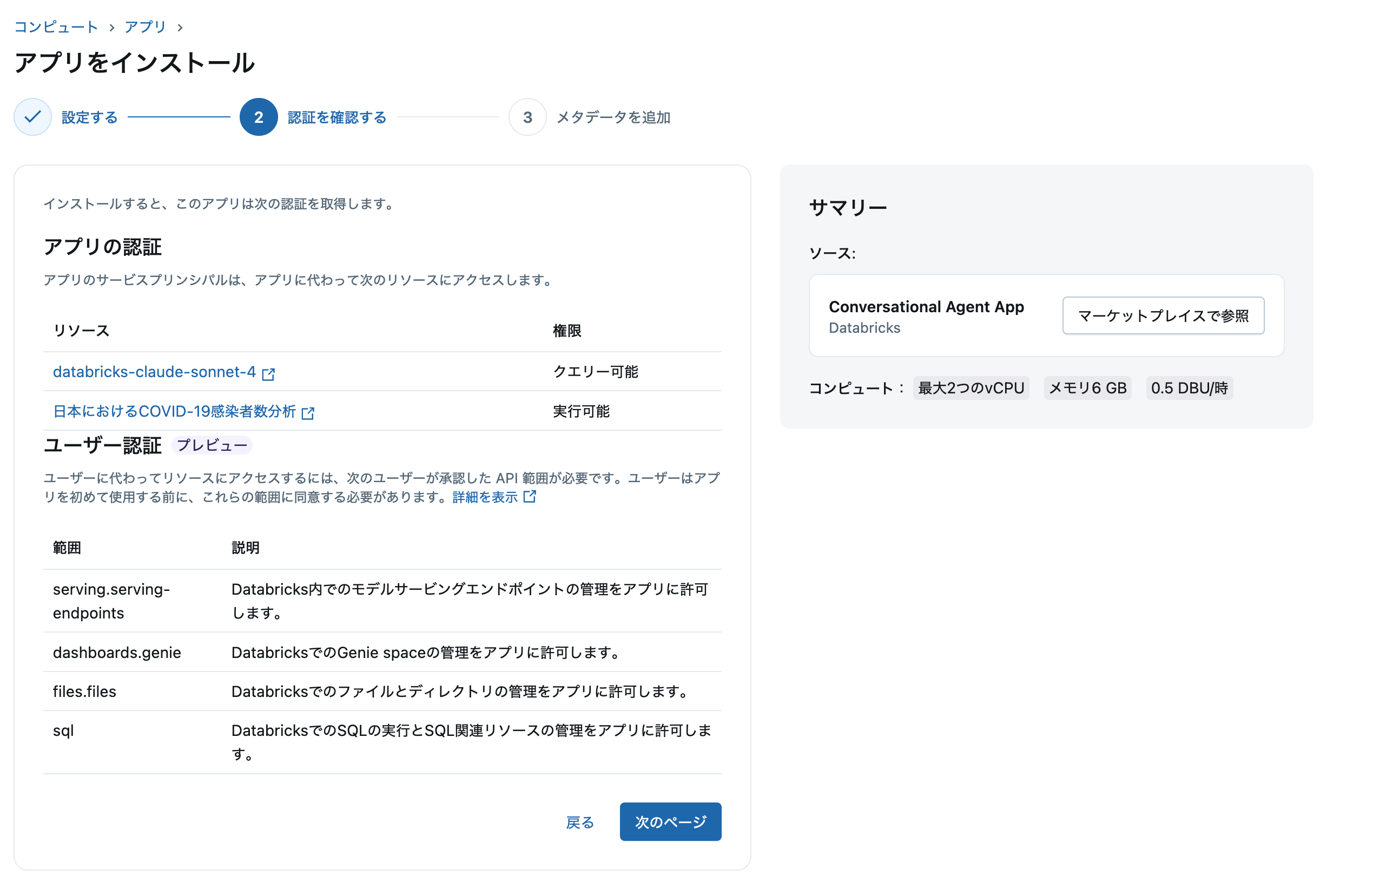The image size is (1386, 895).
Task: Open the COVID-19感染者数分析 external link icon
Action: pyautogui.click(x=309, y=413)
